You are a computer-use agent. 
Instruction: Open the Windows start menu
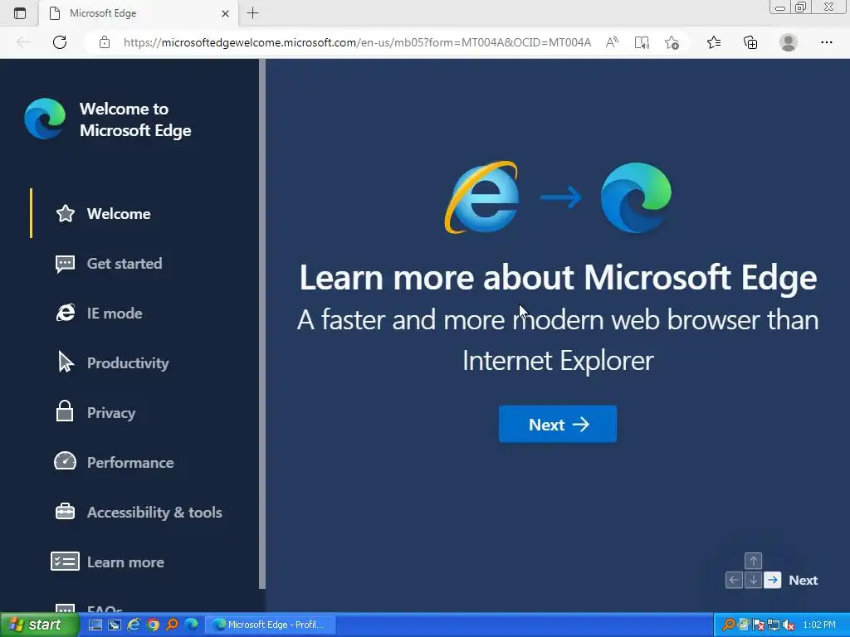39,625
